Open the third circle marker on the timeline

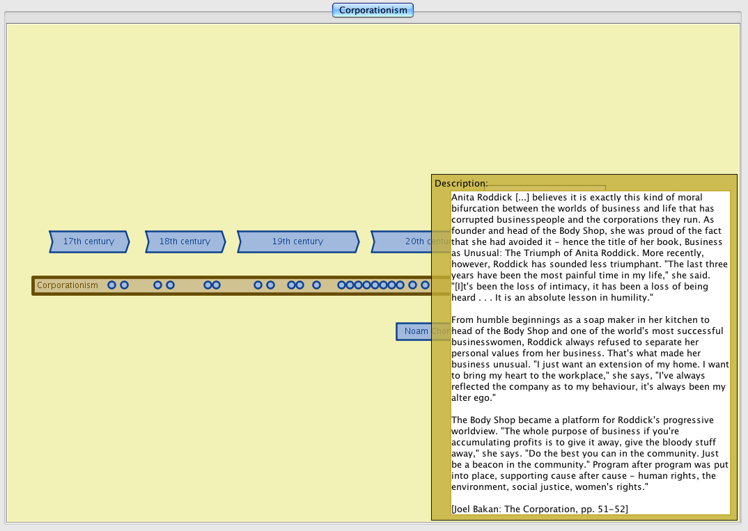157,285
